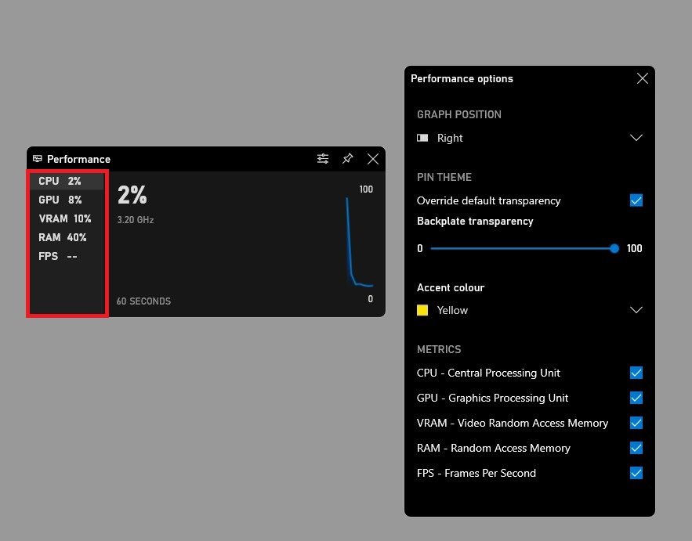This screenshot has height=541, width=692.
Task: Click the graph position Right icon
Action: [x=423, y=138]
